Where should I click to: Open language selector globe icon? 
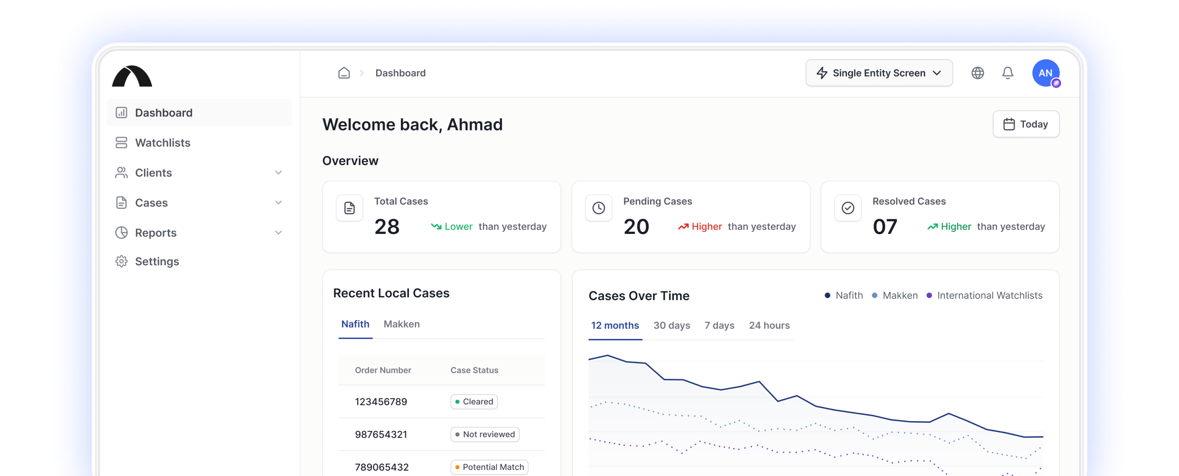pyautogui.click(x=978, y=73)
